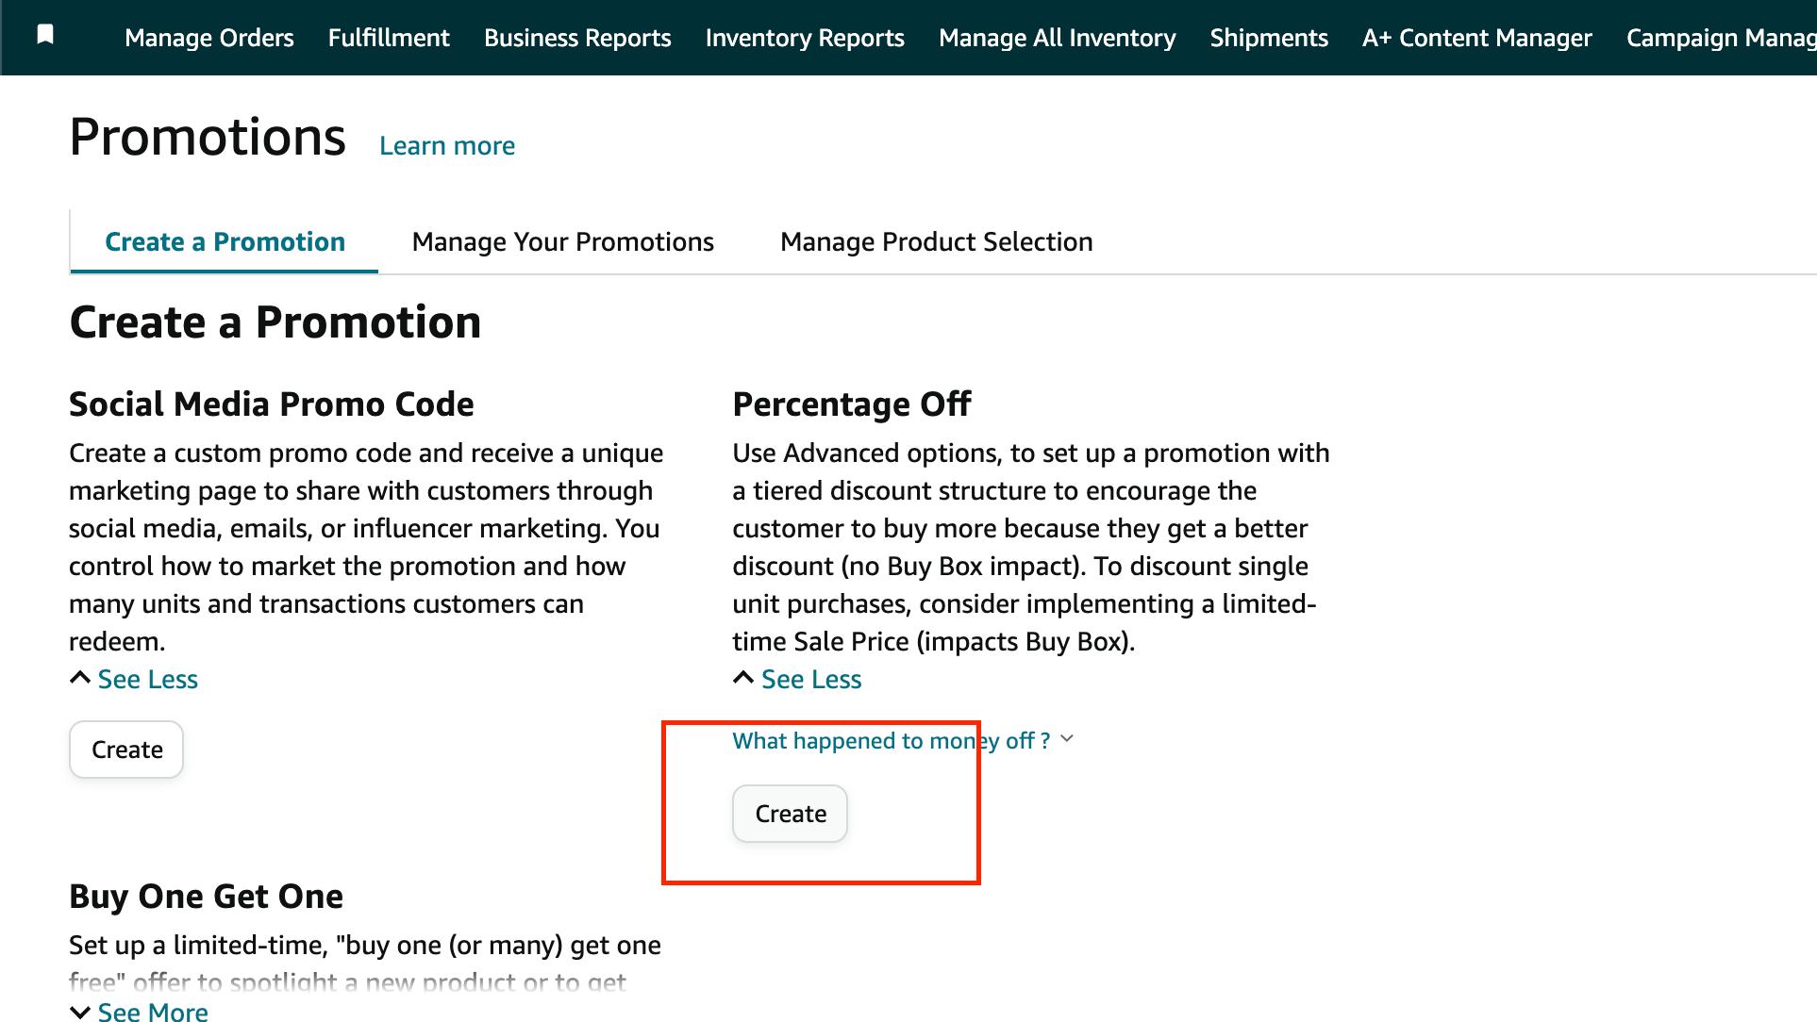Click the Learn more link
Viewport: 1817px width, 1022px height.
(x=447, y=146)
